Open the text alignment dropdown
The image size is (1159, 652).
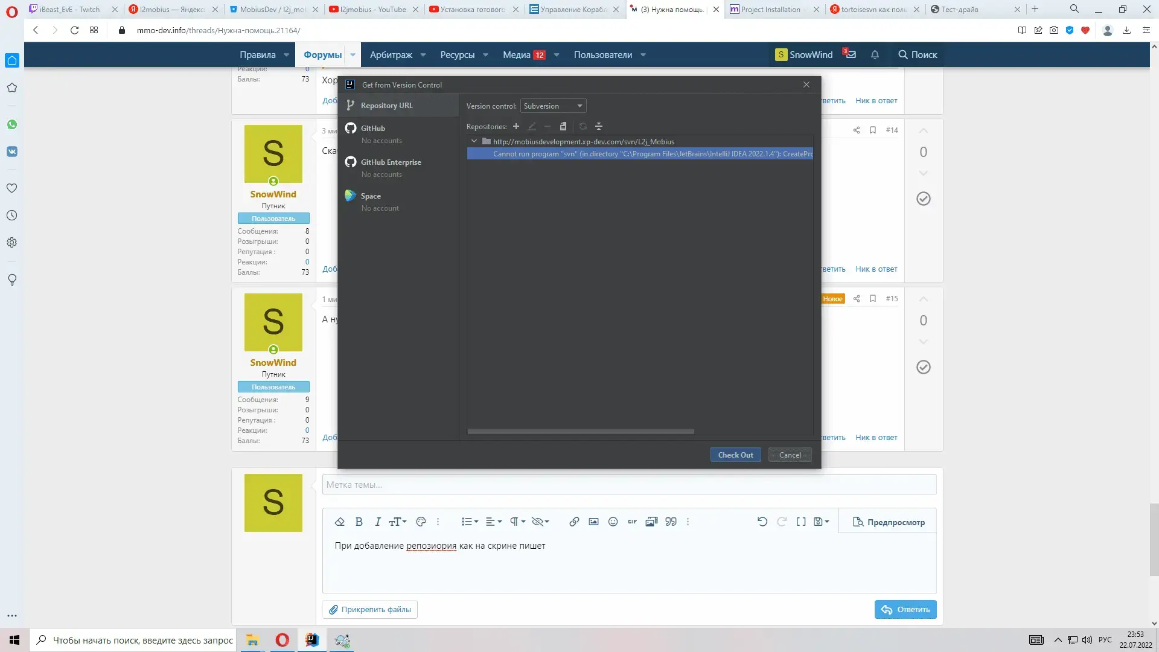point(494,522)
